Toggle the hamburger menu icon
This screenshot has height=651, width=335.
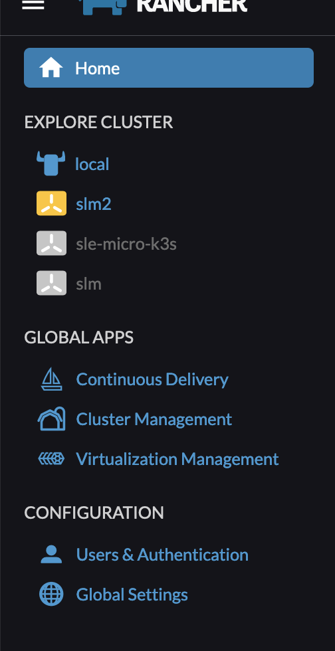(33, 4)
